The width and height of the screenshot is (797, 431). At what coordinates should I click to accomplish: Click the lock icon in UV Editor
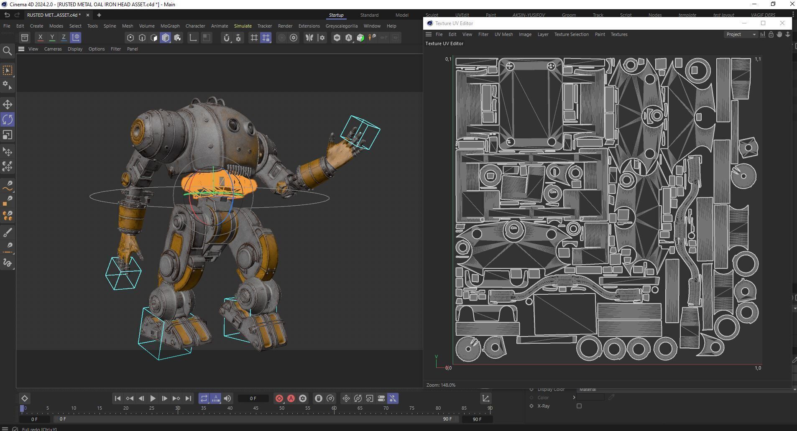(771, 34)
